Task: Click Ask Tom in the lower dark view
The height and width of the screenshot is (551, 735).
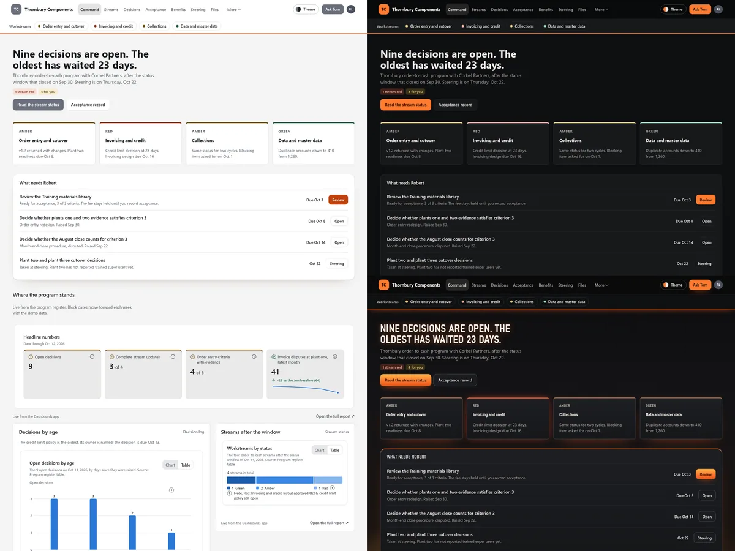Action: (700, 285)
